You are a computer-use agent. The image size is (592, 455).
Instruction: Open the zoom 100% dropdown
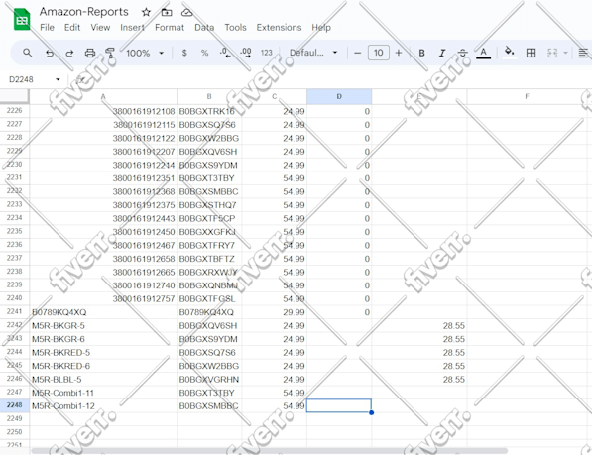point(145,53)
